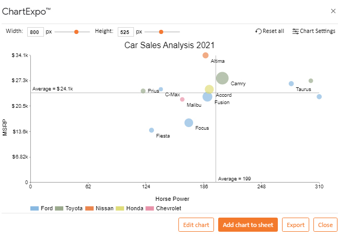Click the 248 x-axis tick label
The image size is (338, 238).
(x=262, y=186)
